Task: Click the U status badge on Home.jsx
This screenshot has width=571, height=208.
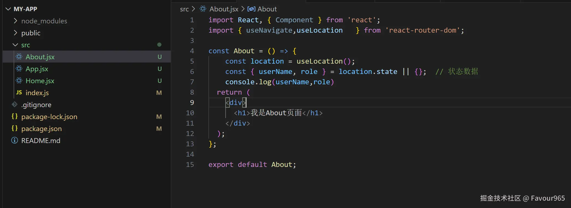Action: click(160, 81)
